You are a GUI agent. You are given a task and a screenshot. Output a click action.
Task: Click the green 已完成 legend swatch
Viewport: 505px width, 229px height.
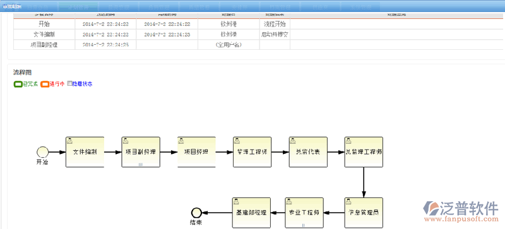[x=18, y=84]
